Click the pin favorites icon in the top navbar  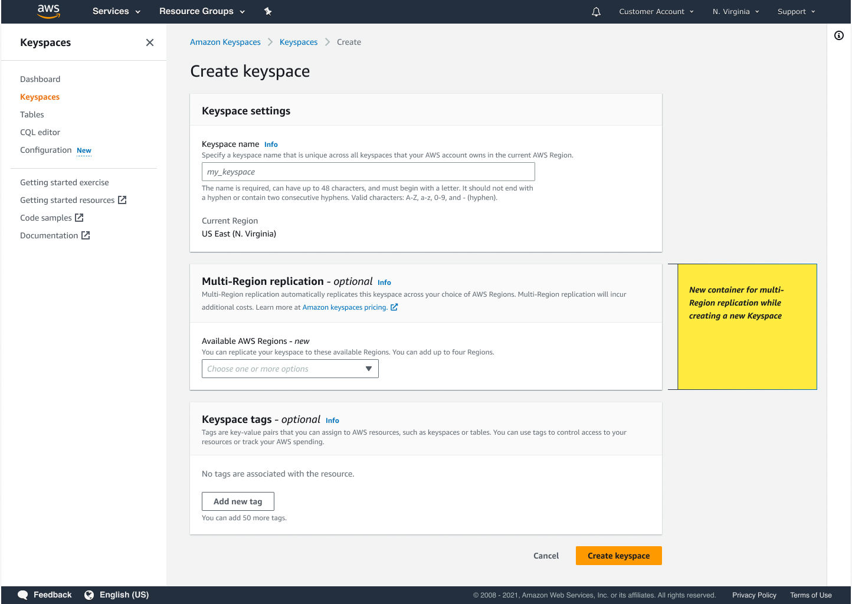(268, 11)
